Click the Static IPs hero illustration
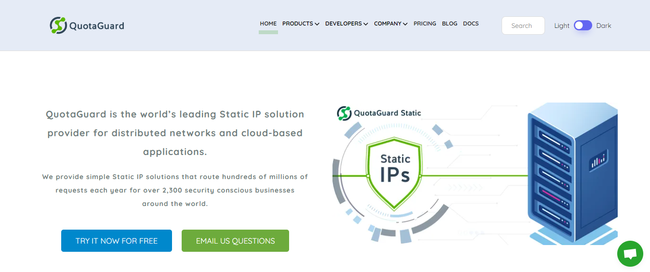The width and height of the screenshot is (650, 272). (x=475, y=173)
